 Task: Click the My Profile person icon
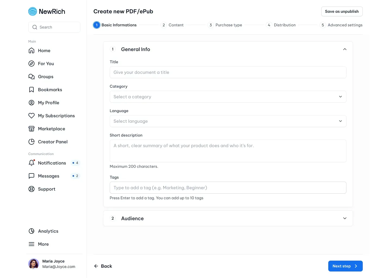(x=31, y=103)
